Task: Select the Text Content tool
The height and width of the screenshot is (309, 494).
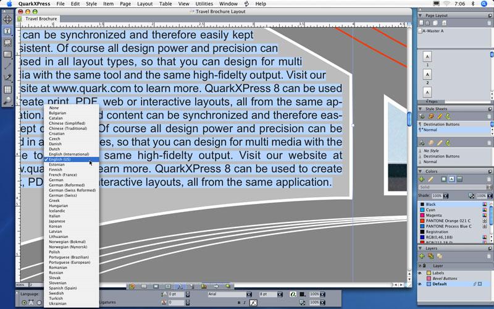Action: click(x=7, y=31)
